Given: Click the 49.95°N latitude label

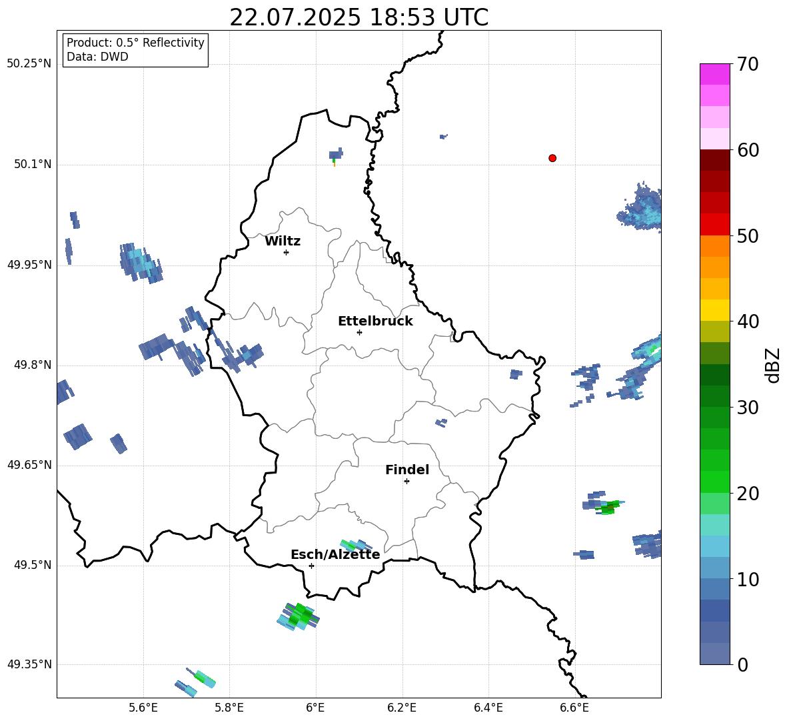Looking at the screenshot, I should point(29,265).
